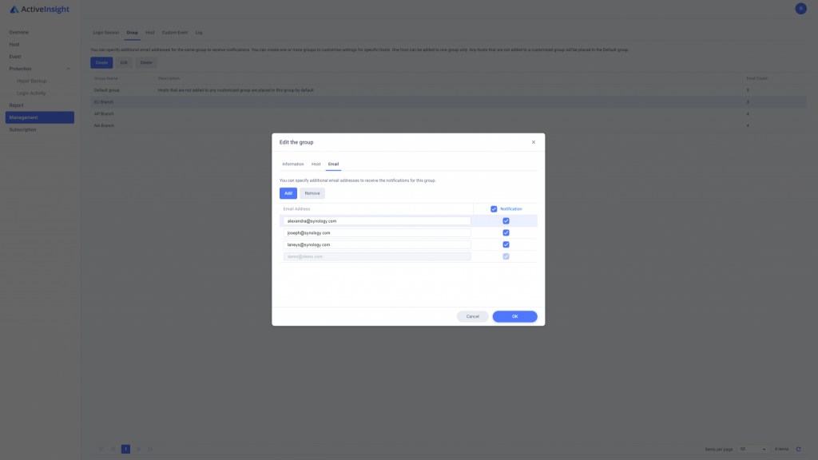Viewport: 818px width, 460px height.
Task: Click the Remove email button
Action: tap(312, 193)
